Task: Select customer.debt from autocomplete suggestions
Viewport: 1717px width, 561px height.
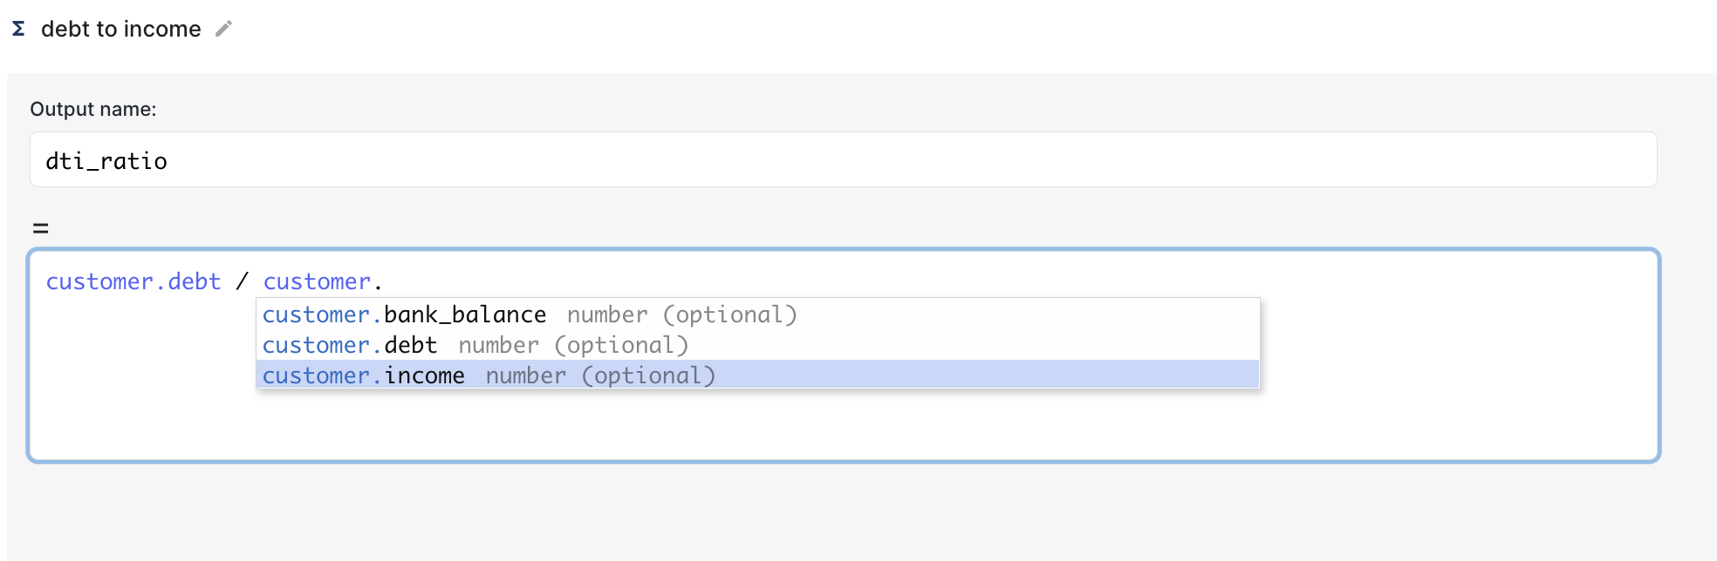Action: (350, 345)
